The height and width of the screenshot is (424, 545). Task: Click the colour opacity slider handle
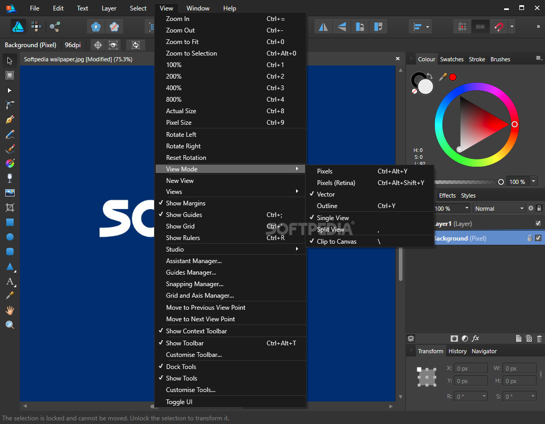(x=501, y=182)
